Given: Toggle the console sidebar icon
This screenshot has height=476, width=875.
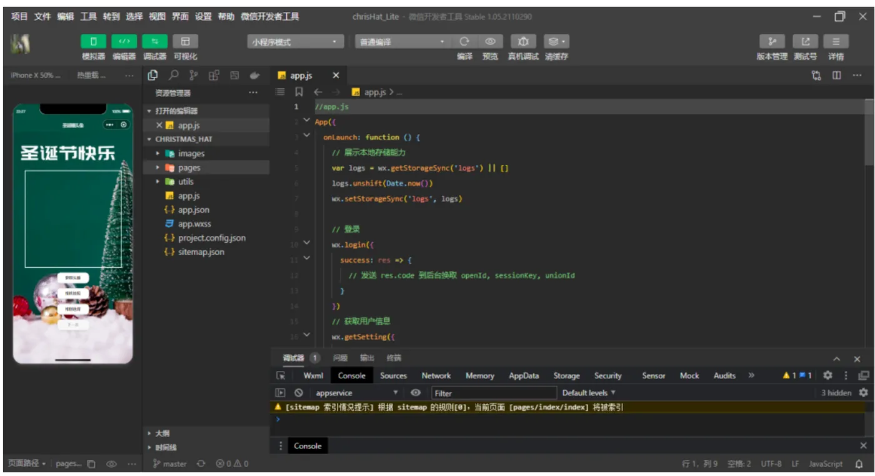Looking at the screenshot, I should [x=281, y=393].
